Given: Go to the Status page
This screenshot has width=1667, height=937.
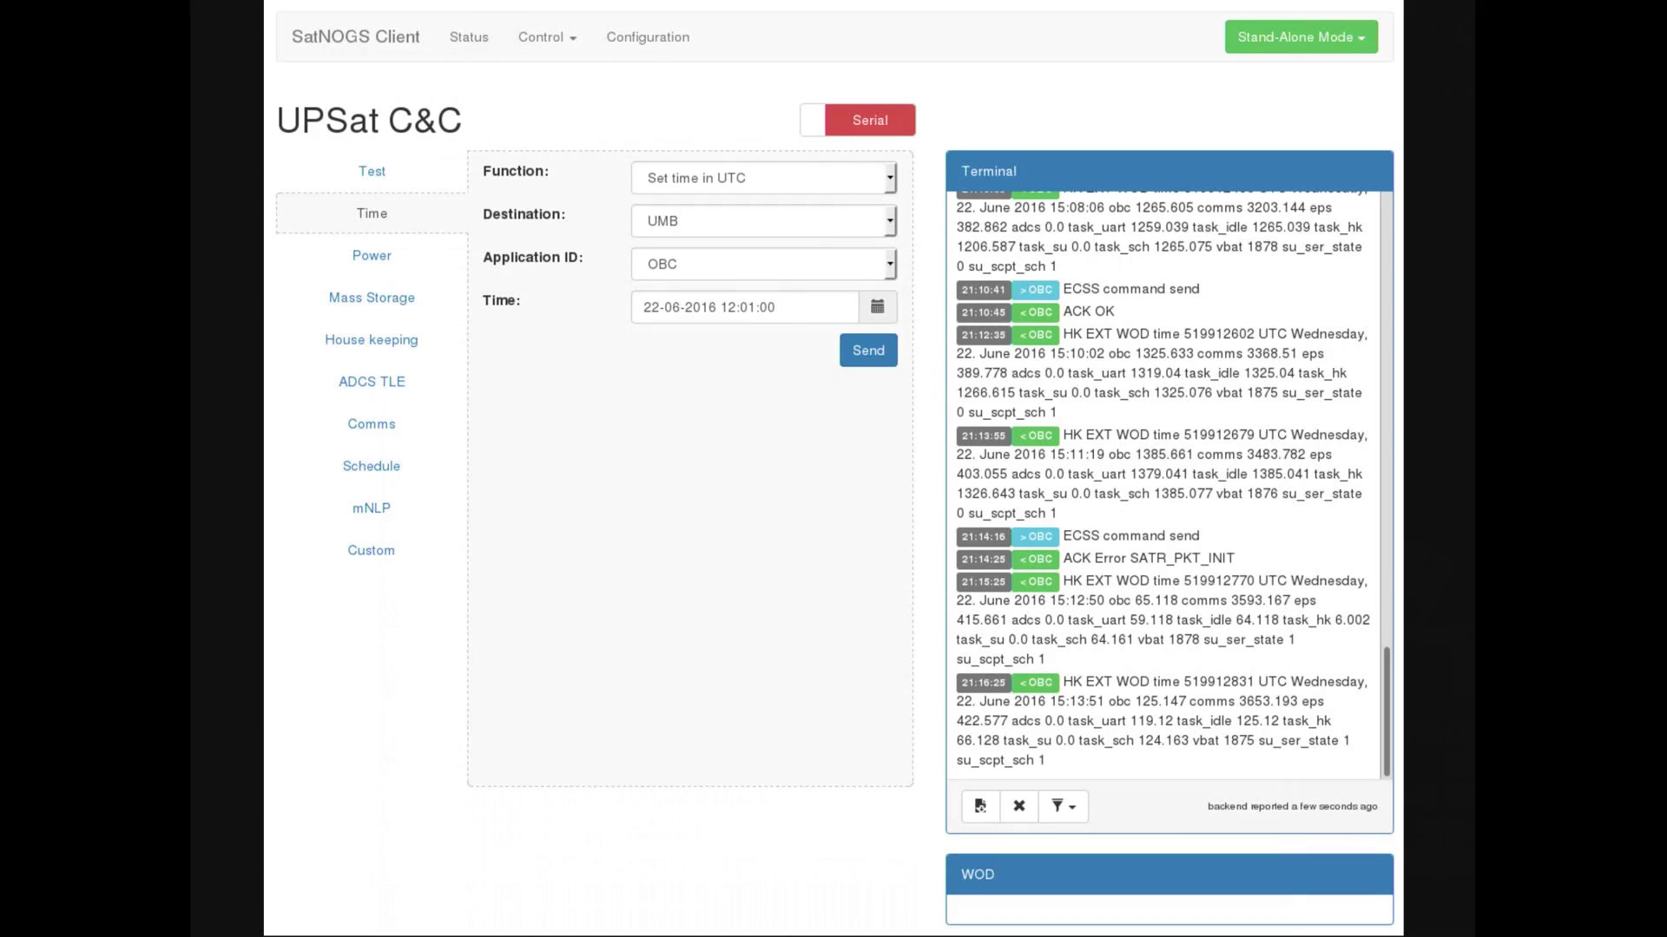Looking at the screenshot, I should click(469, 37).
